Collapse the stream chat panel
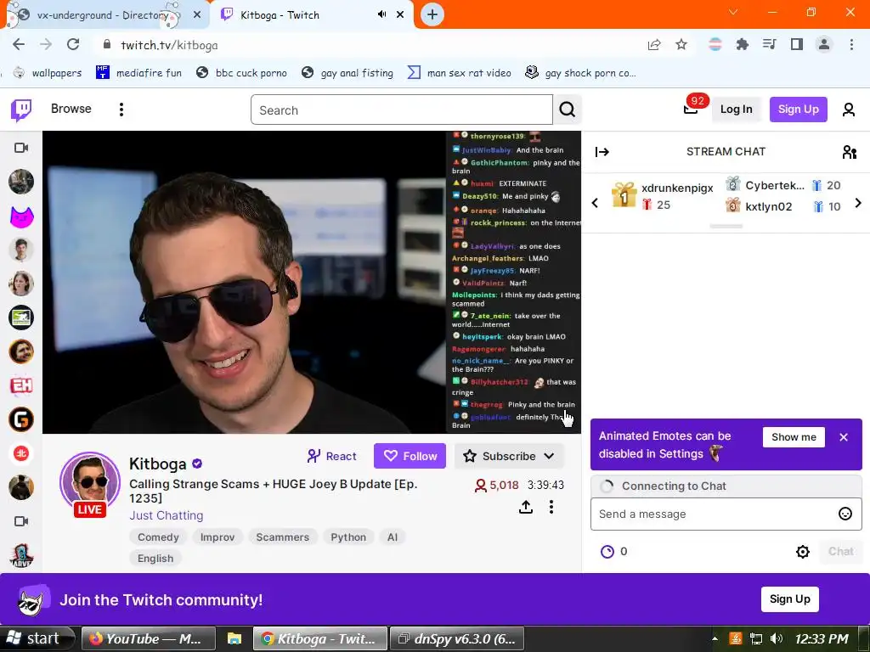The width and height of the screenshot is (870, 652). click(x=602, y=152)
